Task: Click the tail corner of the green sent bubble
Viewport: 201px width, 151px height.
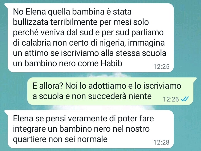Action: tap(195, 79)
